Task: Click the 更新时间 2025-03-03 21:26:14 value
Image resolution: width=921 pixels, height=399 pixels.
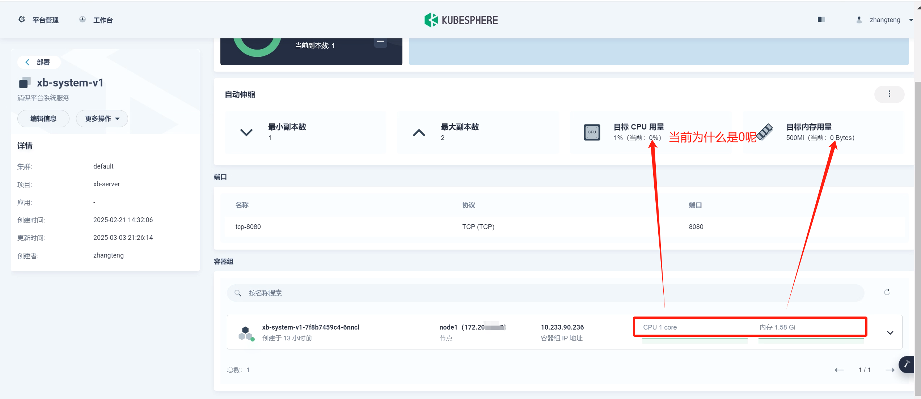Action: pyautogui.click(x=123, y=238)
